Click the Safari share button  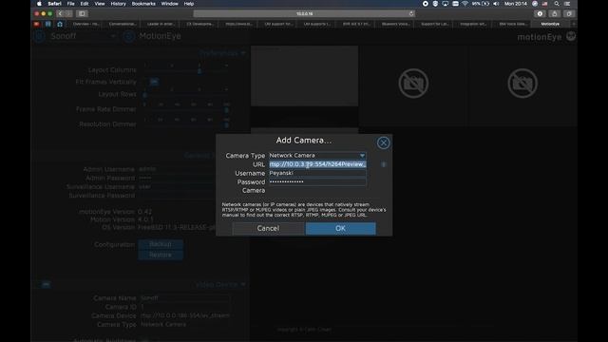tap(555, 13)
